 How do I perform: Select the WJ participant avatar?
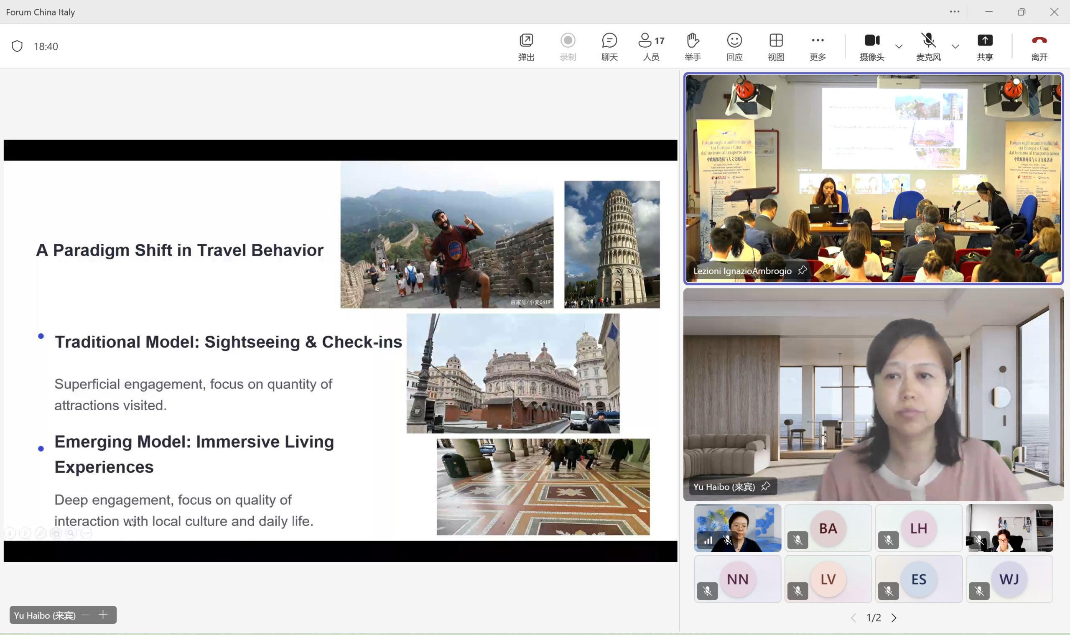coord(1009,579)
